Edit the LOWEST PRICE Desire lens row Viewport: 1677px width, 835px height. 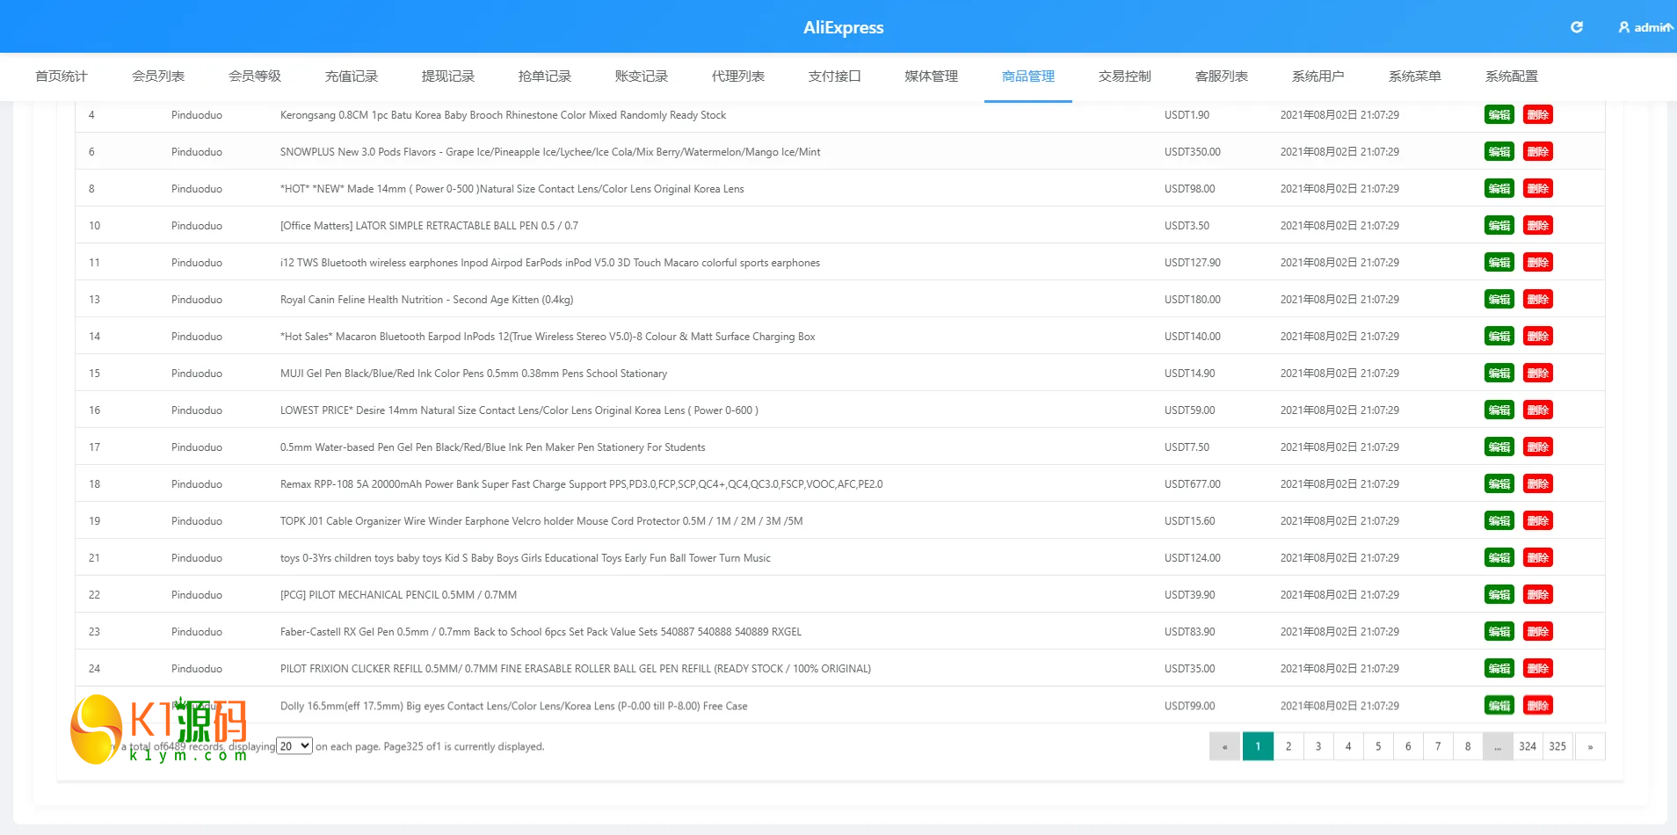coord(1499,410)
